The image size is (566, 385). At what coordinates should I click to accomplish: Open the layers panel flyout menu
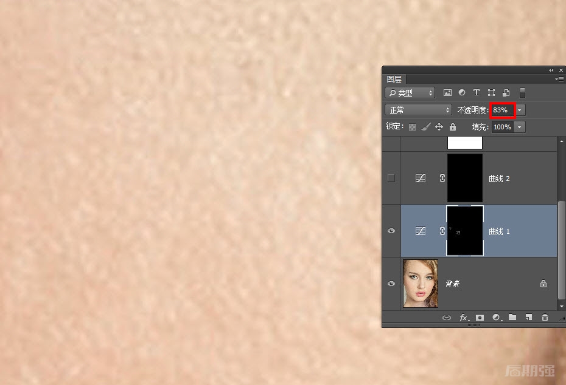pos(559,80)
